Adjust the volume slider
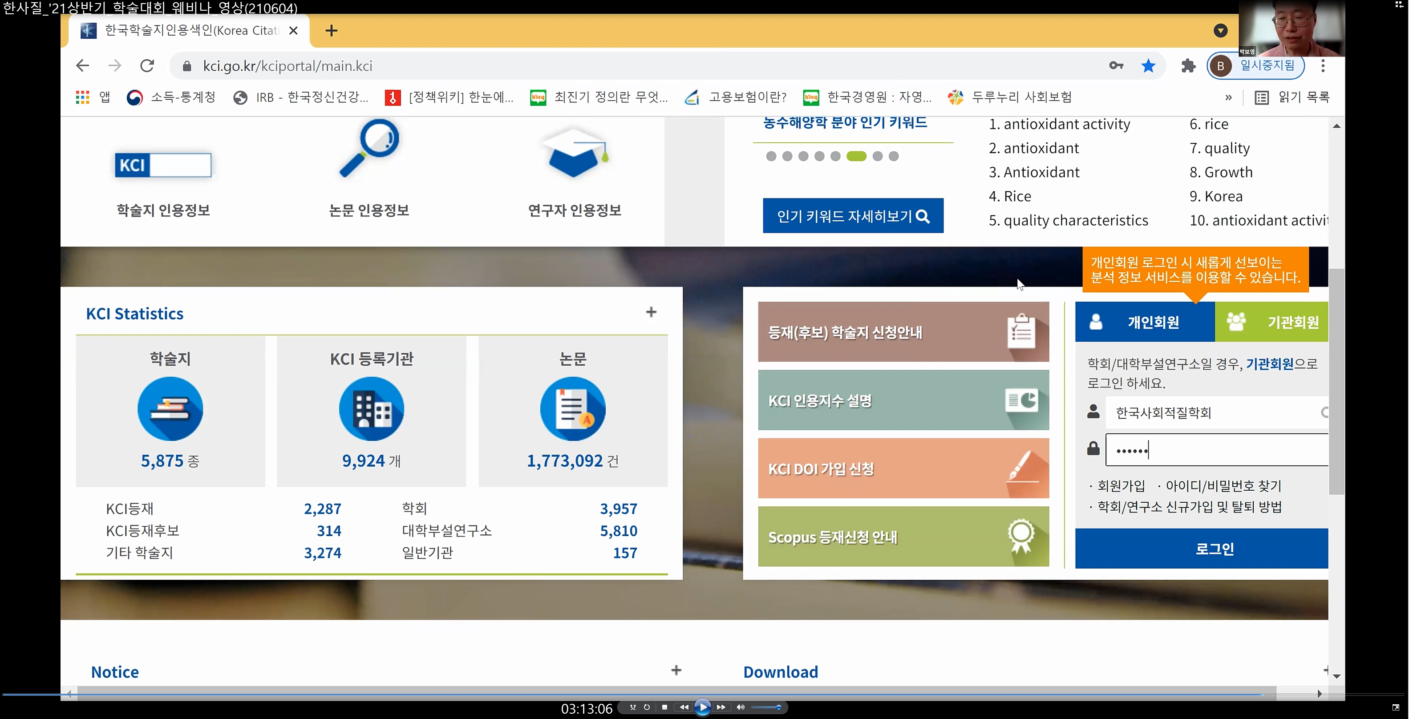This screenshot has width=1409, height=719. click(x=766, y=707)
